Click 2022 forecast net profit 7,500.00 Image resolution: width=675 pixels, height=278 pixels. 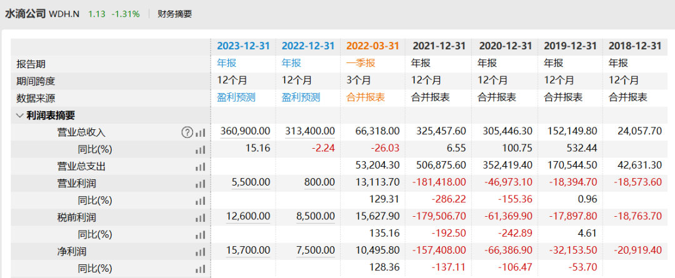(x=317, y=252)
